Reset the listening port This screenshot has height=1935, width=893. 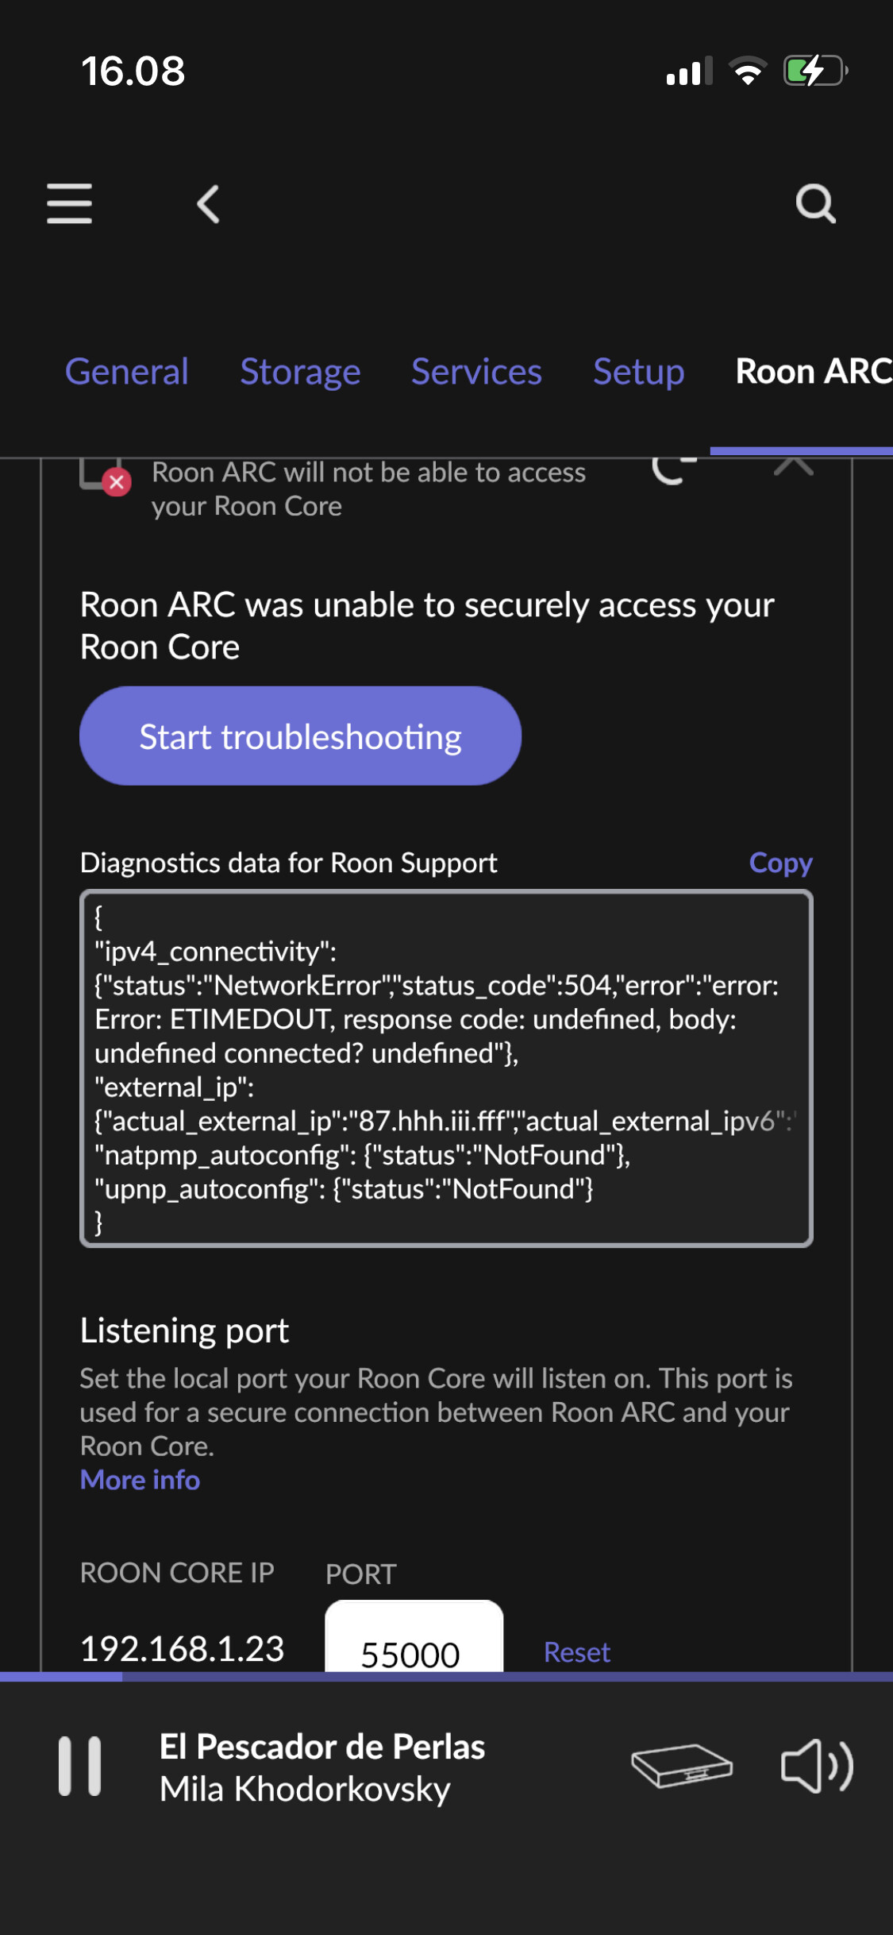(576, 1651)
